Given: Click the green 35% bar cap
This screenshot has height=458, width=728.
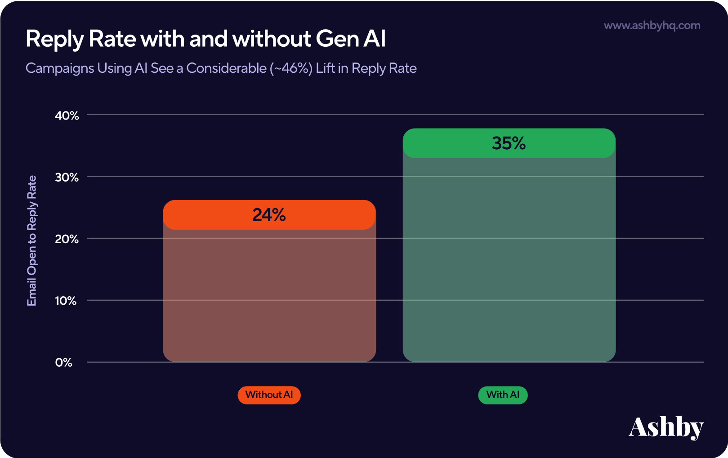Looking at the screenshot, I should (509, 143).
